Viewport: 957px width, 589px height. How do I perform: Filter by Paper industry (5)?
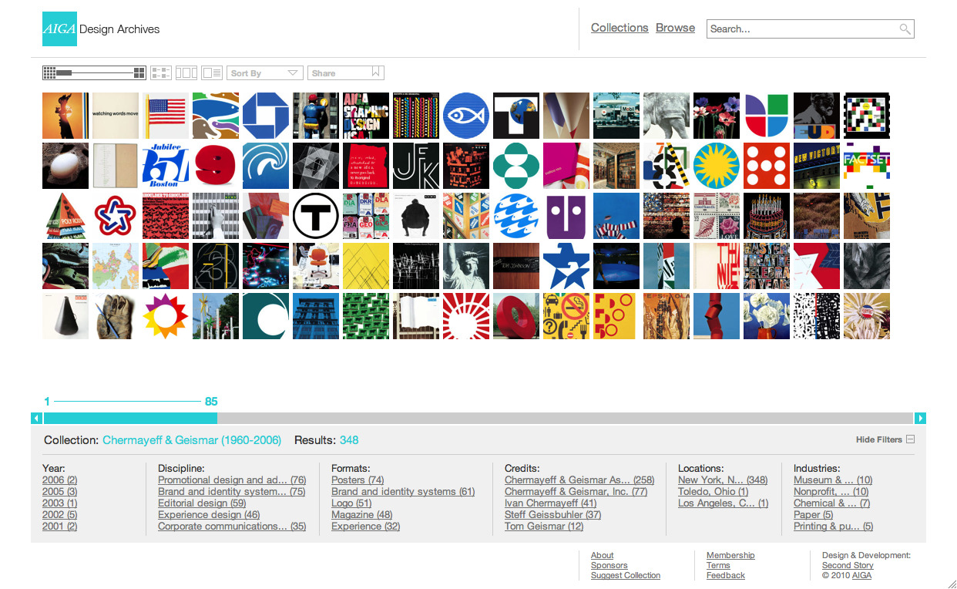coord(814,515)
